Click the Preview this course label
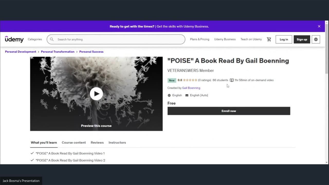 96,126
